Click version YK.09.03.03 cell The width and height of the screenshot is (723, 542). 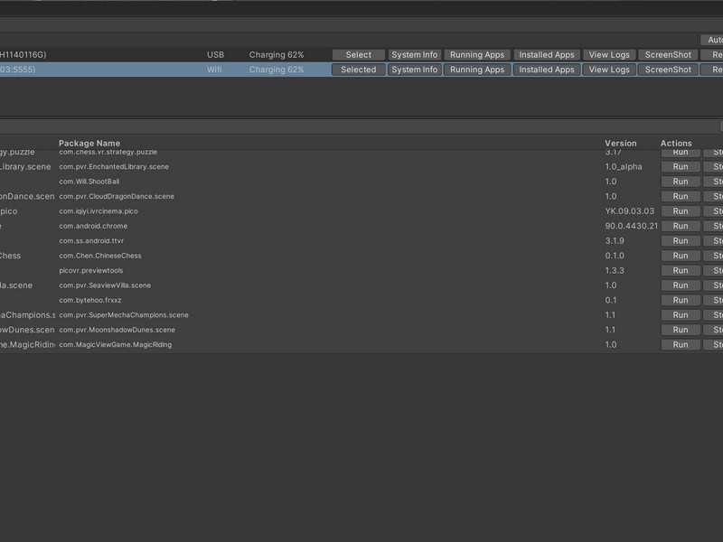point(629,211)
